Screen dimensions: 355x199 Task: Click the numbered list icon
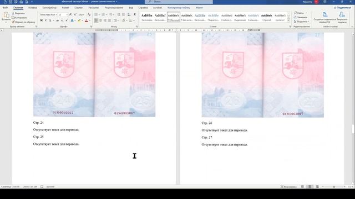pyautogui.click(x=103, y=15)
